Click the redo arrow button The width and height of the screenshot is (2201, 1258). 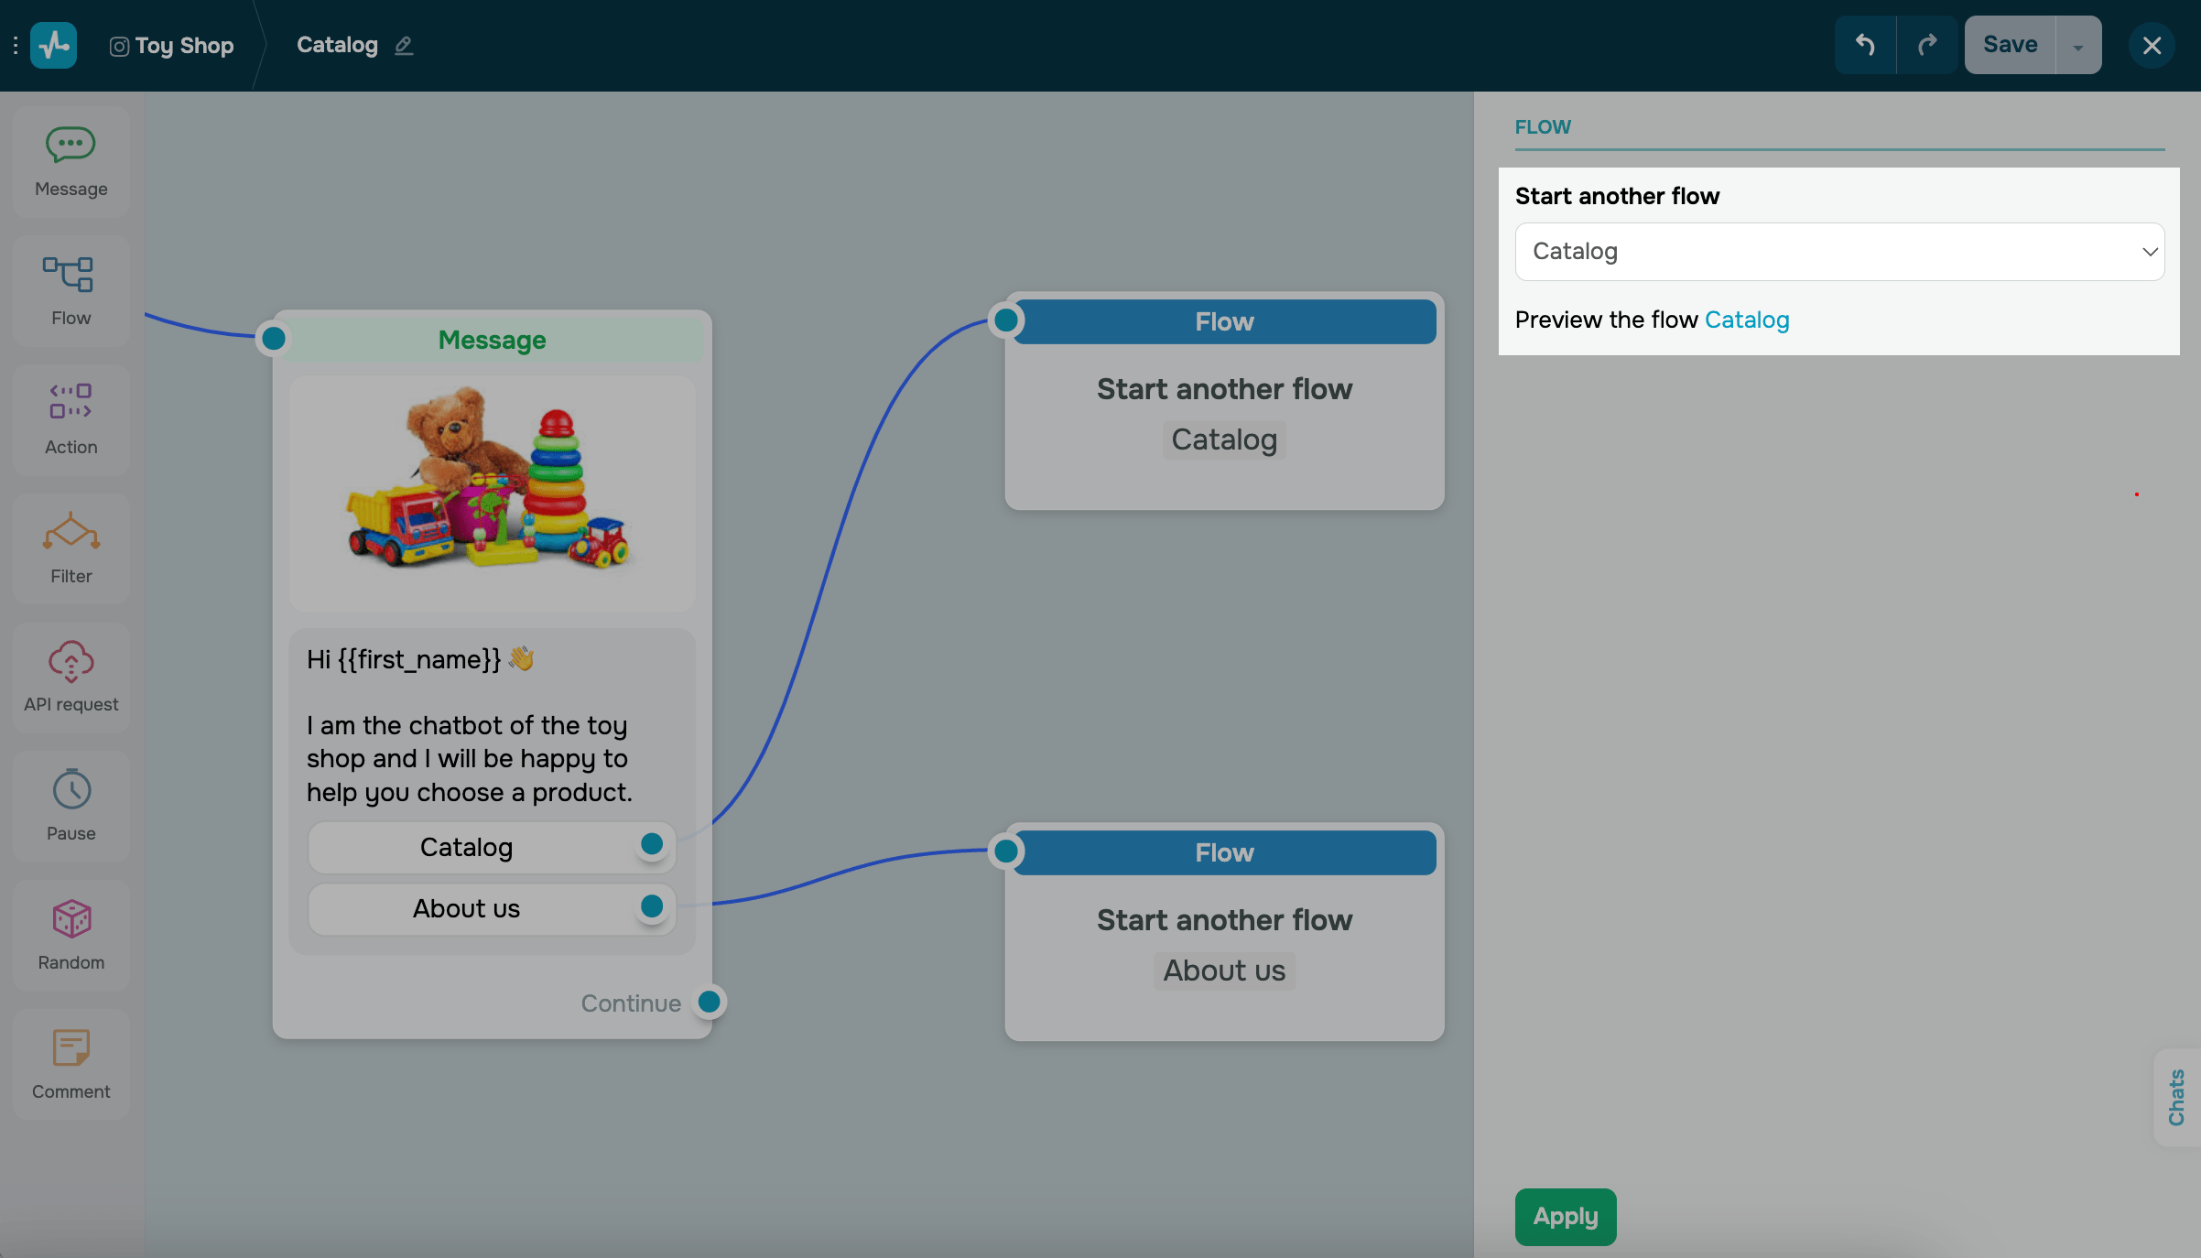point(1927,45)
